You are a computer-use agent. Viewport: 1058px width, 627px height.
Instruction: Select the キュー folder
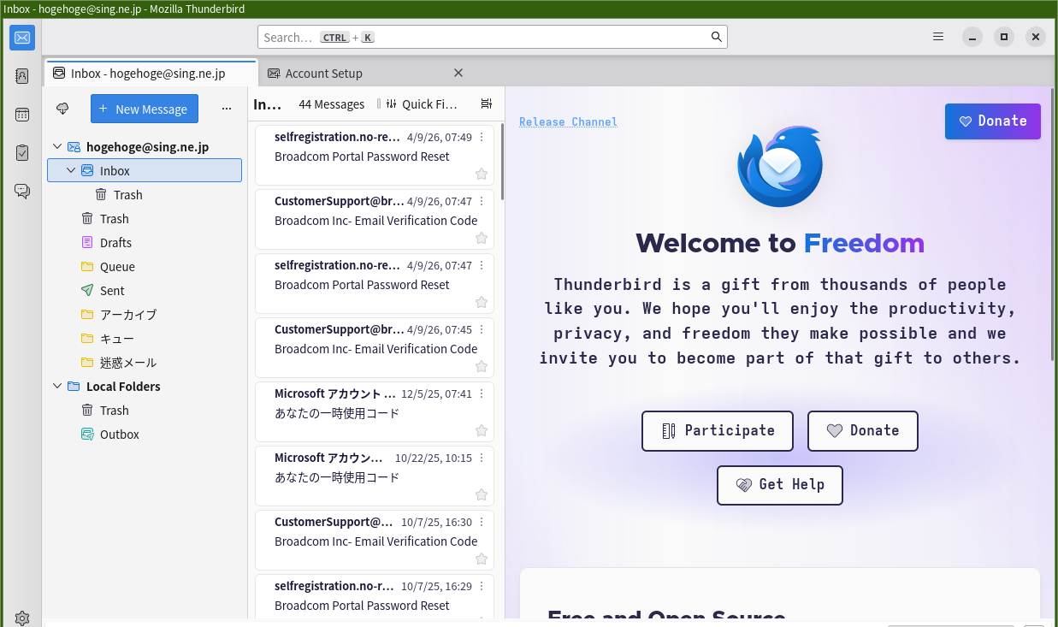(145, 339)
